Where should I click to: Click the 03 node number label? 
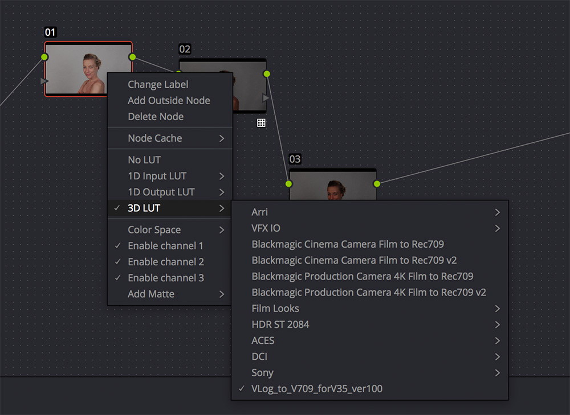pyautogui.click(x=295, y=159)
